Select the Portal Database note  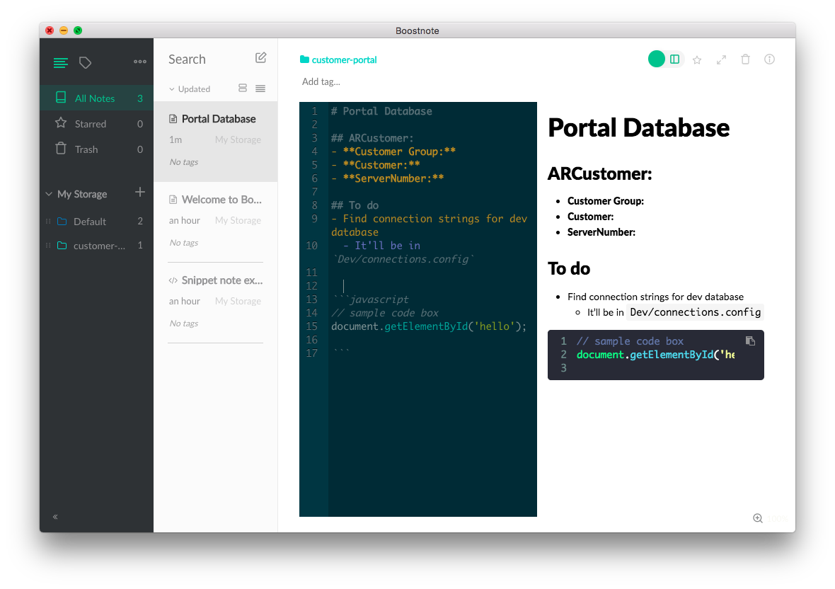(216, 141)
